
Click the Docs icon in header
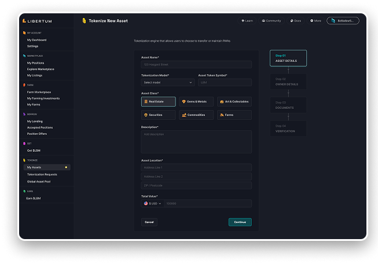(x=291, y=21)
